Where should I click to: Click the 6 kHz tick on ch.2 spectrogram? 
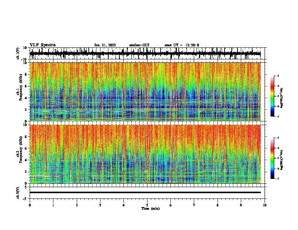[26, 148]
